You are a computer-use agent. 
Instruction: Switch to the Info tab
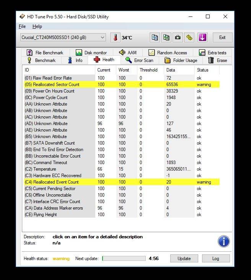(75, 60)
